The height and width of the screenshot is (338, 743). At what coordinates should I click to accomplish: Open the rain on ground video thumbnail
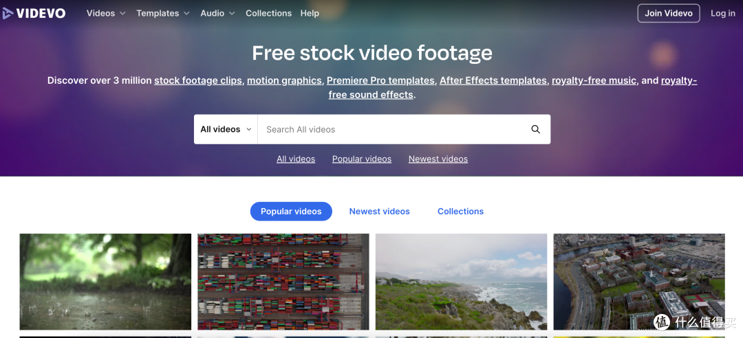(105, 282)
